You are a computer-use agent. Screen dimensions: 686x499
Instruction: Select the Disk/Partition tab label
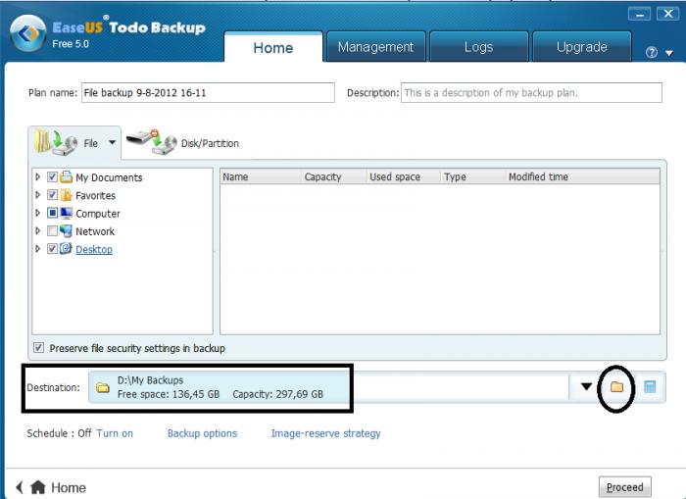[x=210, y=143]
